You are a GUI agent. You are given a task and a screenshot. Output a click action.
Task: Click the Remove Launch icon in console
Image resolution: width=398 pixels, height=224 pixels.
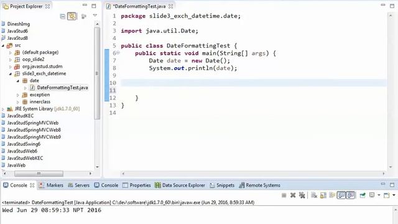(293, 195)
